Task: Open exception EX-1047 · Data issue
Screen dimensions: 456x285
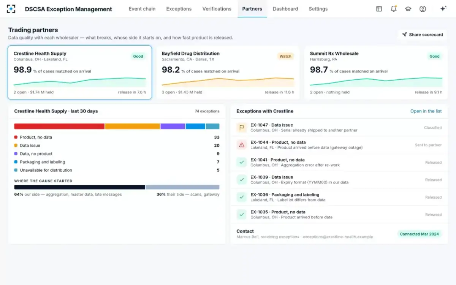Action: click(339, 128)
